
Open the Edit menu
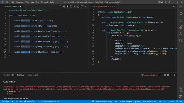click(12, 2)
